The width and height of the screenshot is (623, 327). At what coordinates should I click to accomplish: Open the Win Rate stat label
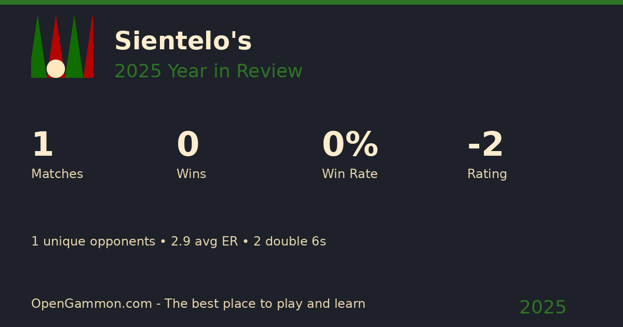pyautogui.click(x=349, y=174)
